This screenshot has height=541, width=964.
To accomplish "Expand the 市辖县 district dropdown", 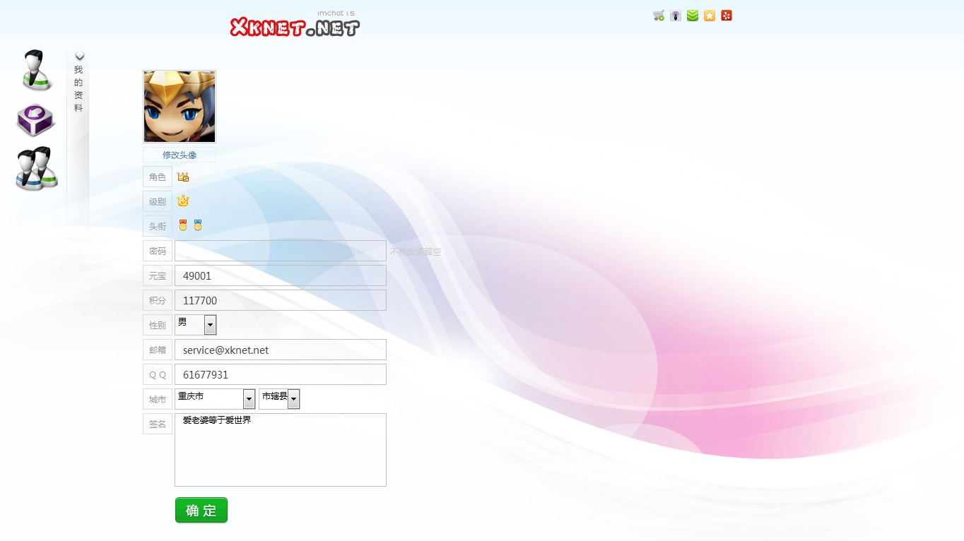I will click(293, 399).
